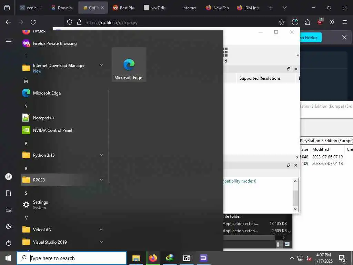The height and width of the screenshot is (265, 353).
Task: Switch to the Best Pla browser tab
Action: coord(124,8)
